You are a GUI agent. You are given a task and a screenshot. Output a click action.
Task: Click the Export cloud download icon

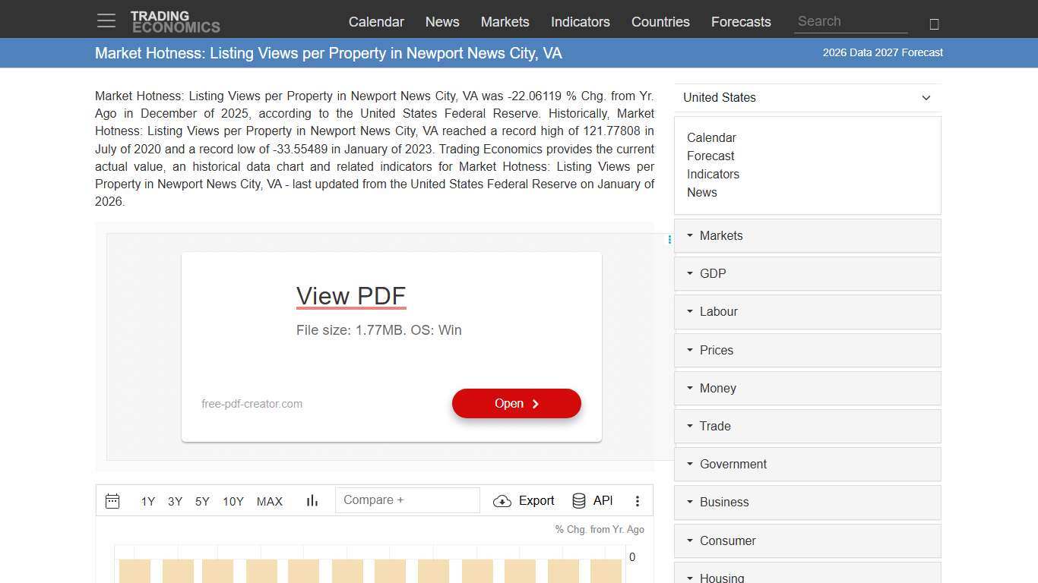click(x=502, y=501)
